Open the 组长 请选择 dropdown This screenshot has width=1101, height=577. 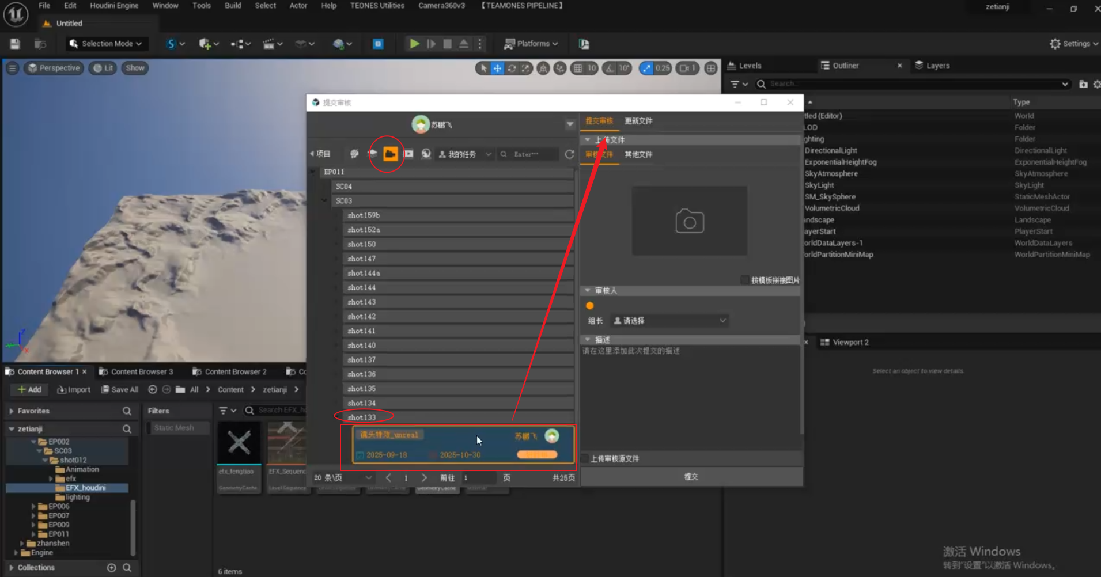(x=670, y=321)
